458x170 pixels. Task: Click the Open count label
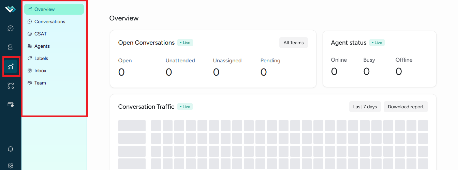[125, 61]
